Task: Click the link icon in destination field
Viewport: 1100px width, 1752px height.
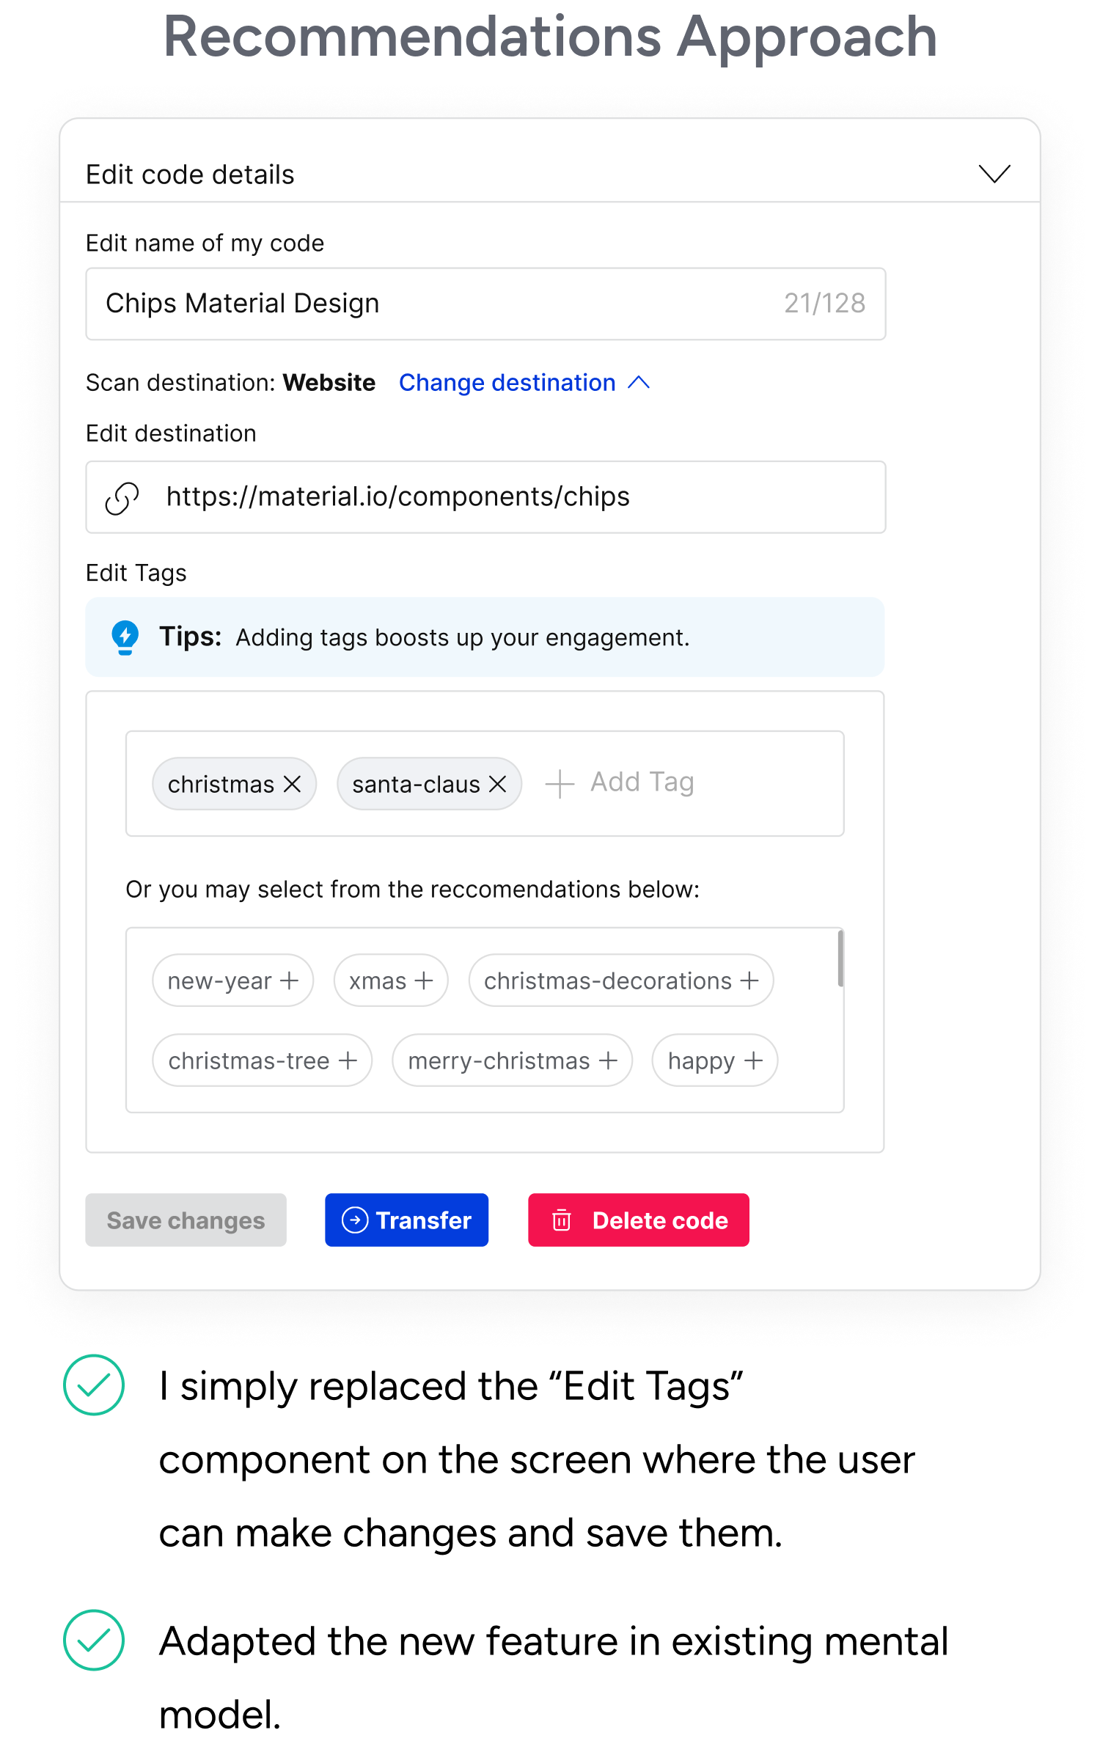Action: tap(122, 498)
